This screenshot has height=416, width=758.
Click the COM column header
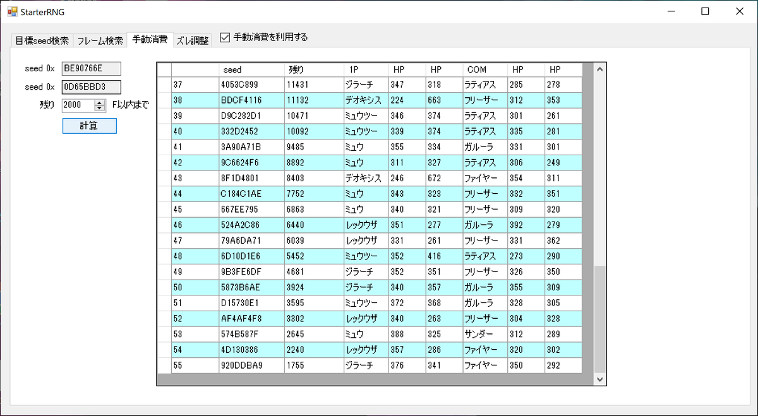click(484, 69)
